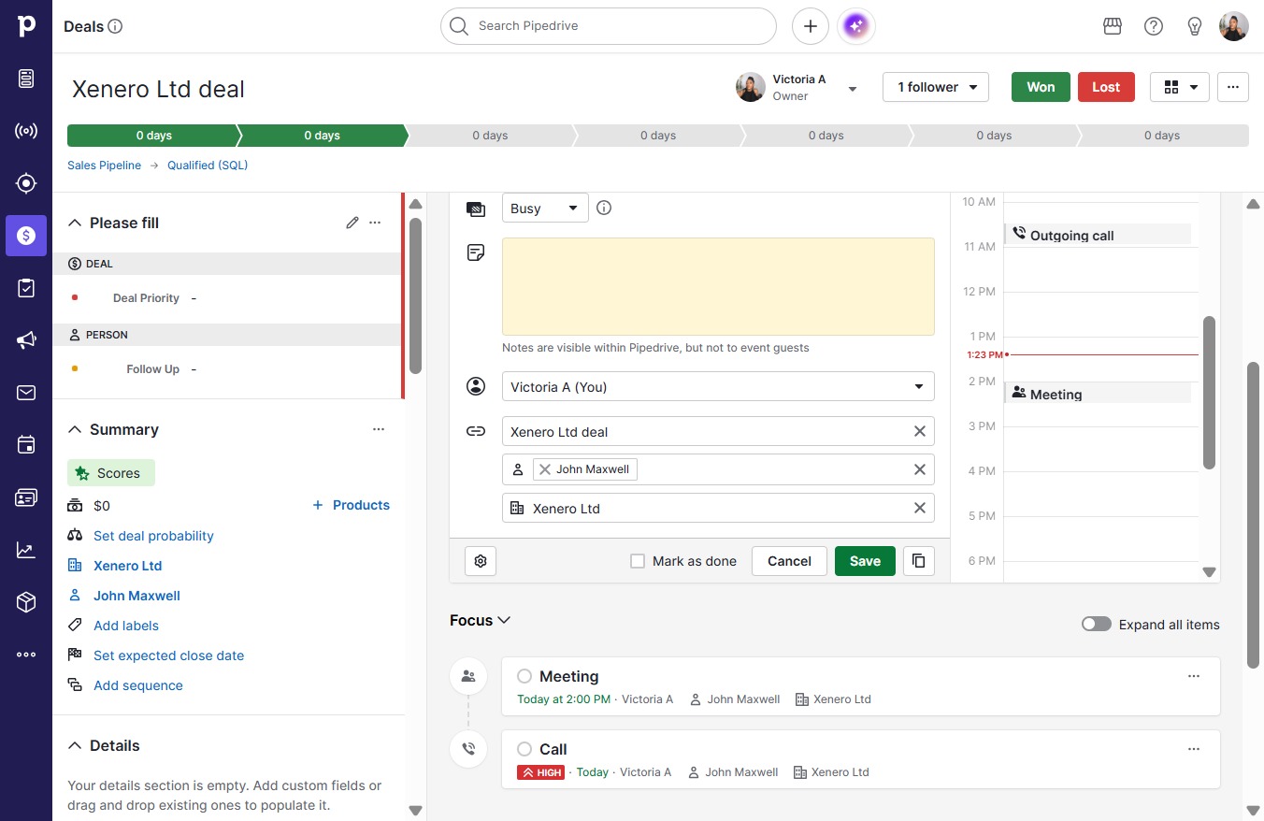Clear the Xenero Ltd deal link
The image size is (1264, 821).
click(x=920, y=431)
